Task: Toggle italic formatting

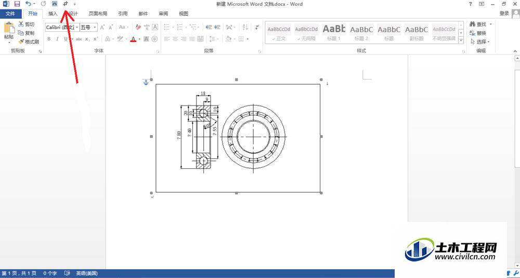Action: pos(57,39)
